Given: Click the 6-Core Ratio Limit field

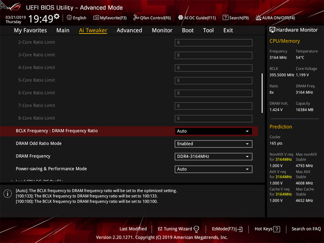Looking at the screenshot, I should pos(213,93).
